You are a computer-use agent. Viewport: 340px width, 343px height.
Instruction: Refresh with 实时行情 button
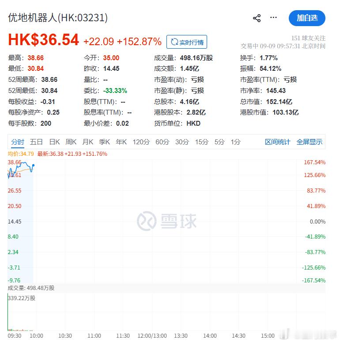click(187, 42)
